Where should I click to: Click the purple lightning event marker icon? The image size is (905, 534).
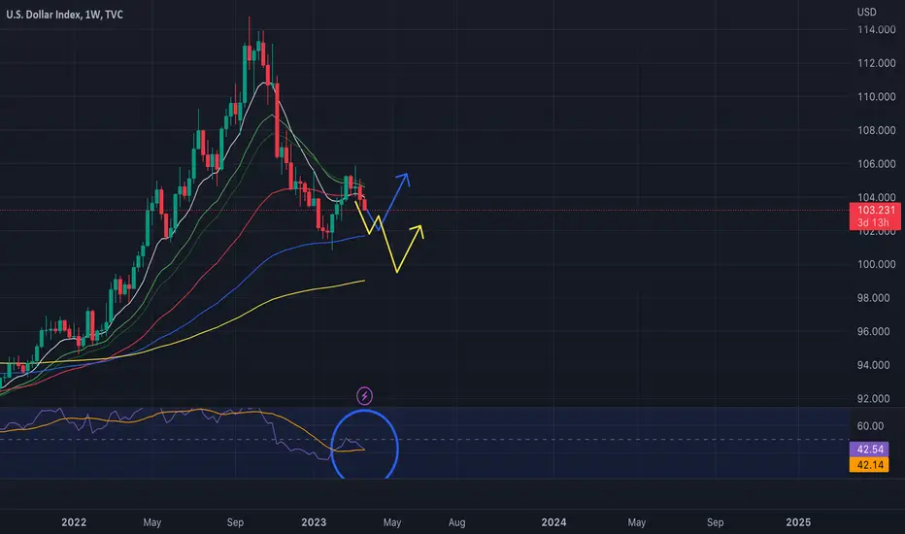click(x=364, y=396)
